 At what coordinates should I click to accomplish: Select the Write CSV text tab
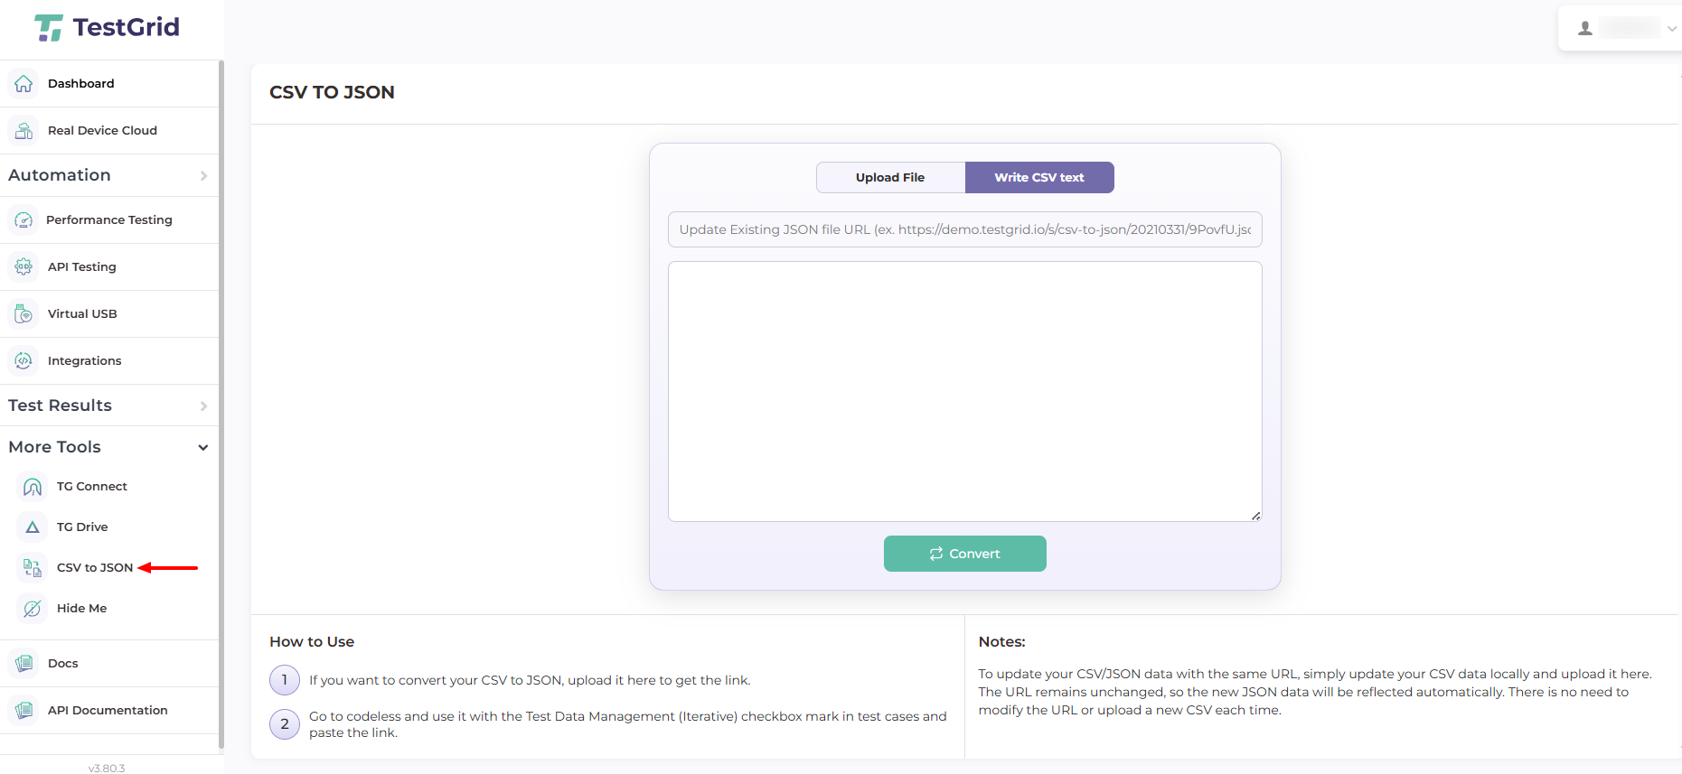1039,178
